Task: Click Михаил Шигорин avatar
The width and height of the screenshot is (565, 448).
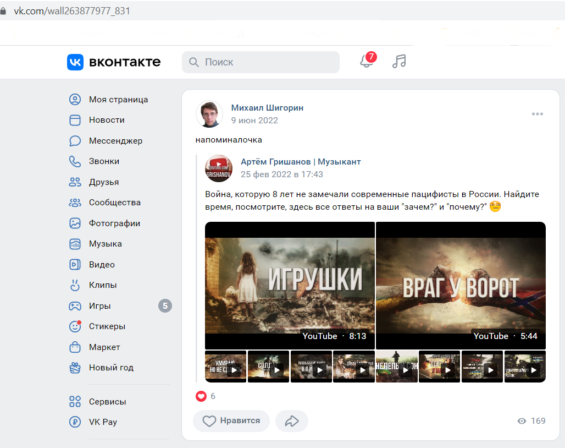Action: pyautogui.click(x=209, y=114)
